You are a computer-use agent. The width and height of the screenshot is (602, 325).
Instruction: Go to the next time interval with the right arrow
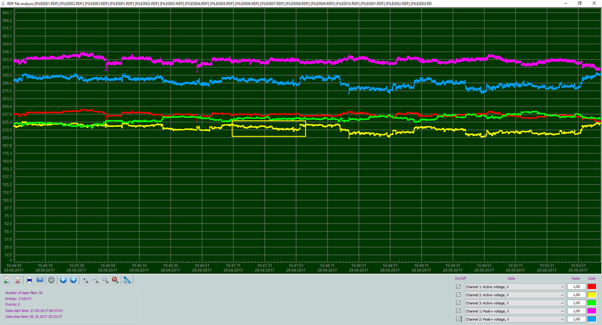73,280
